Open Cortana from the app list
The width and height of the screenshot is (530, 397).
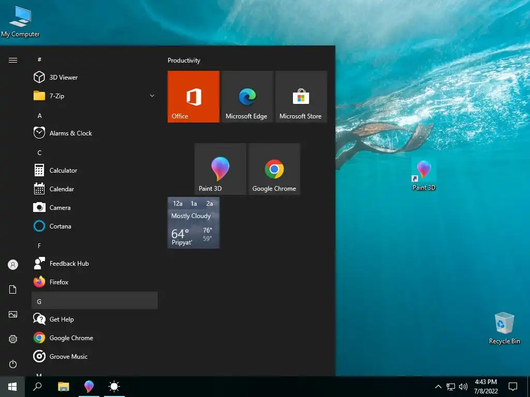95,226
